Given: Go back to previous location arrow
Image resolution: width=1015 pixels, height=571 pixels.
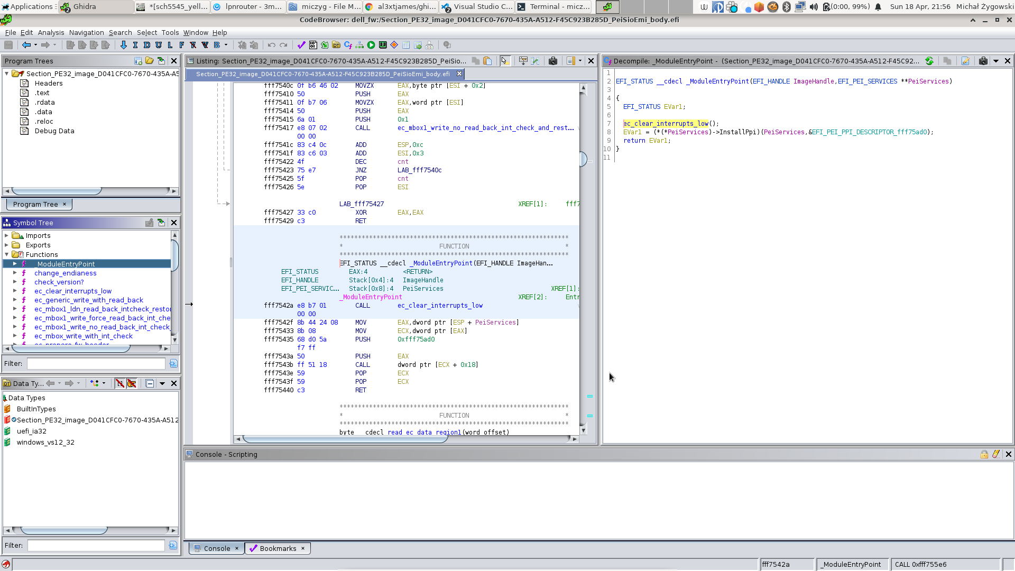Looking at the screenshot, I should [26, 45].
